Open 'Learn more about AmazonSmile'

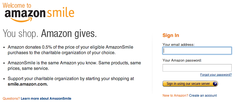46,99
